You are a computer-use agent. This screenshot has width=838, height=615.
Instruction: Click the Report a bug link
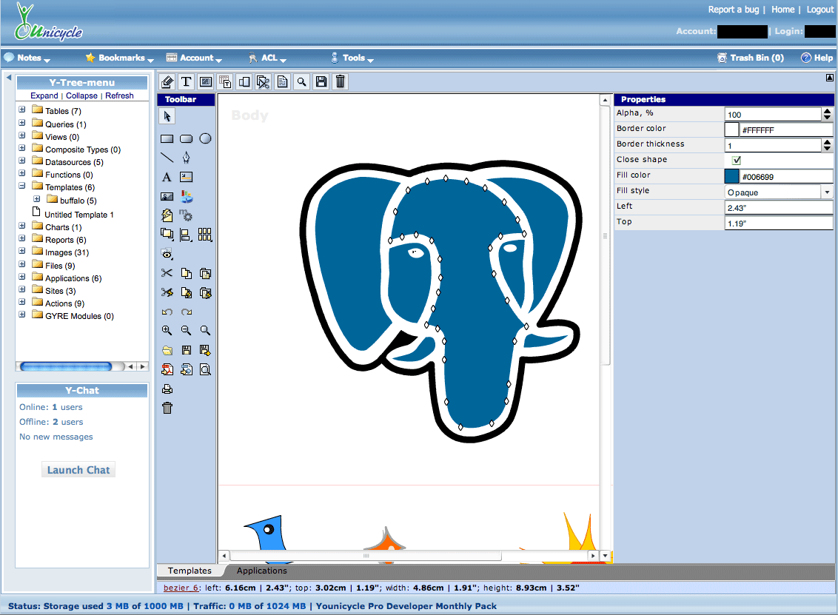pos(733,10)
